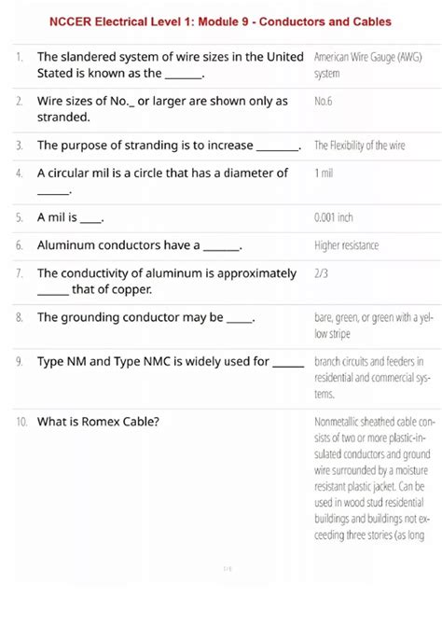Select question 7 about aluminum conductivity
Viewport: 442px width, 626px height.
click(167, 281)
